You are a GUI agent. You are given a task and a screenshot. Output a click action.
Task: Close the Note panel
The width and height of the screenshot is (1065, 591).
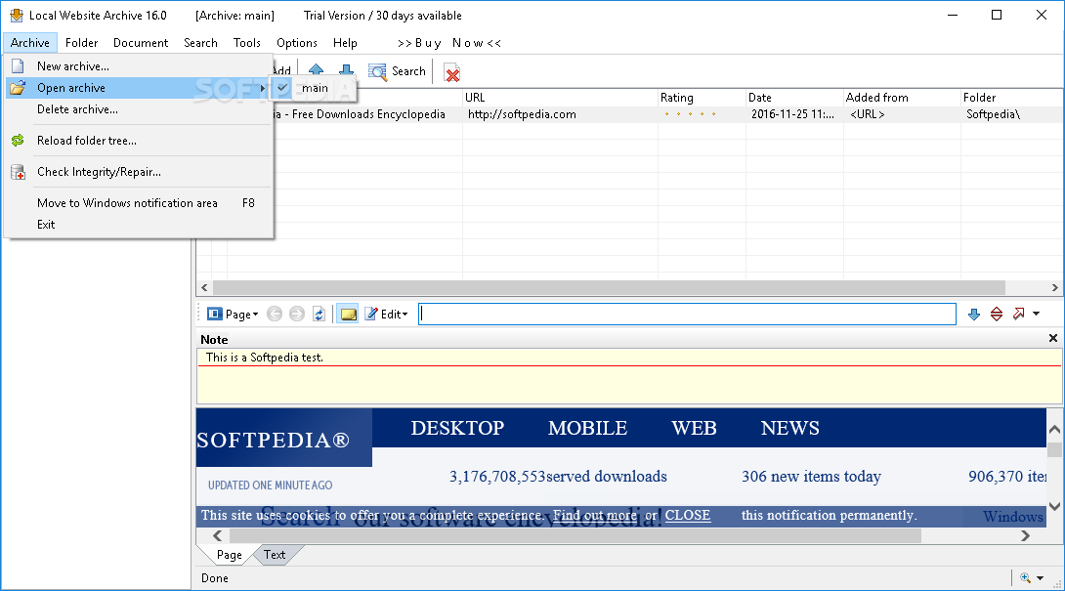click(1052, 338)
